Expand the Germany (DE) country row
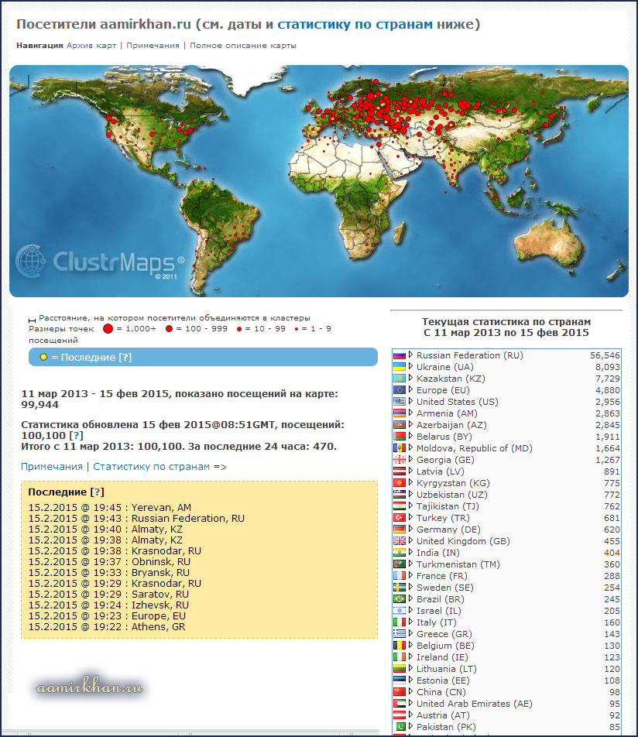638x737 pixels. [x=411, y=530]
